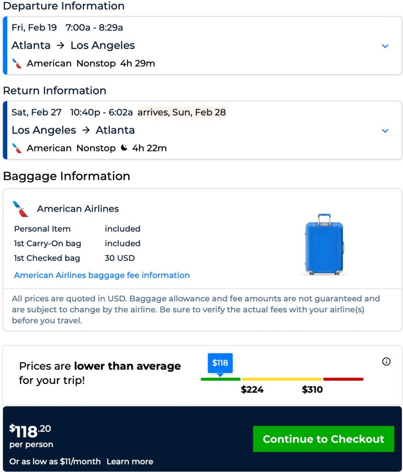Open American Airlines baggage fee information link
This screenshot has width=403, height=472.
tap(102, 275)
